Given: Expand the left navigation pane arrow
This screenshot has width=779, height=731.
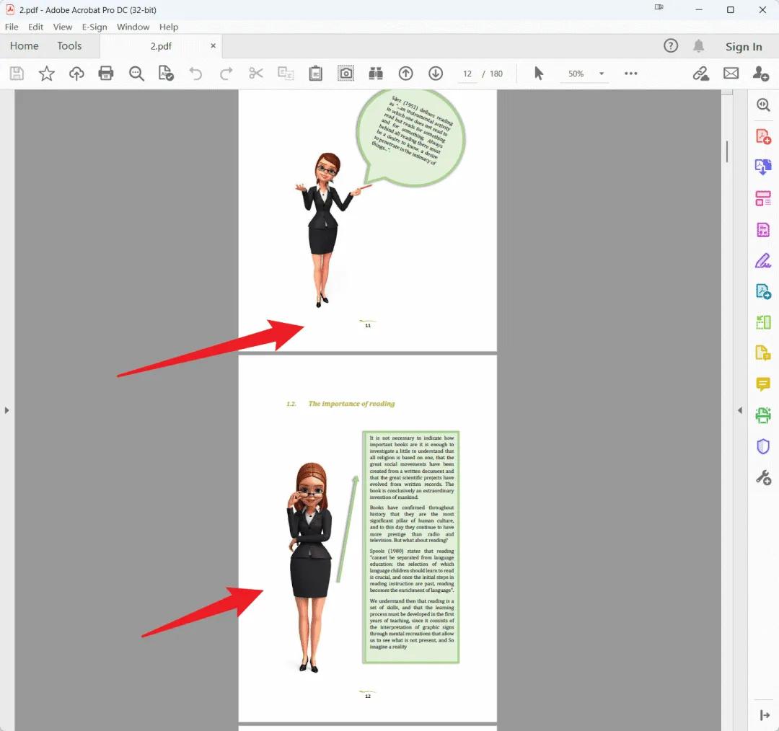Looking at the screenshot, I should coord(6,410).
